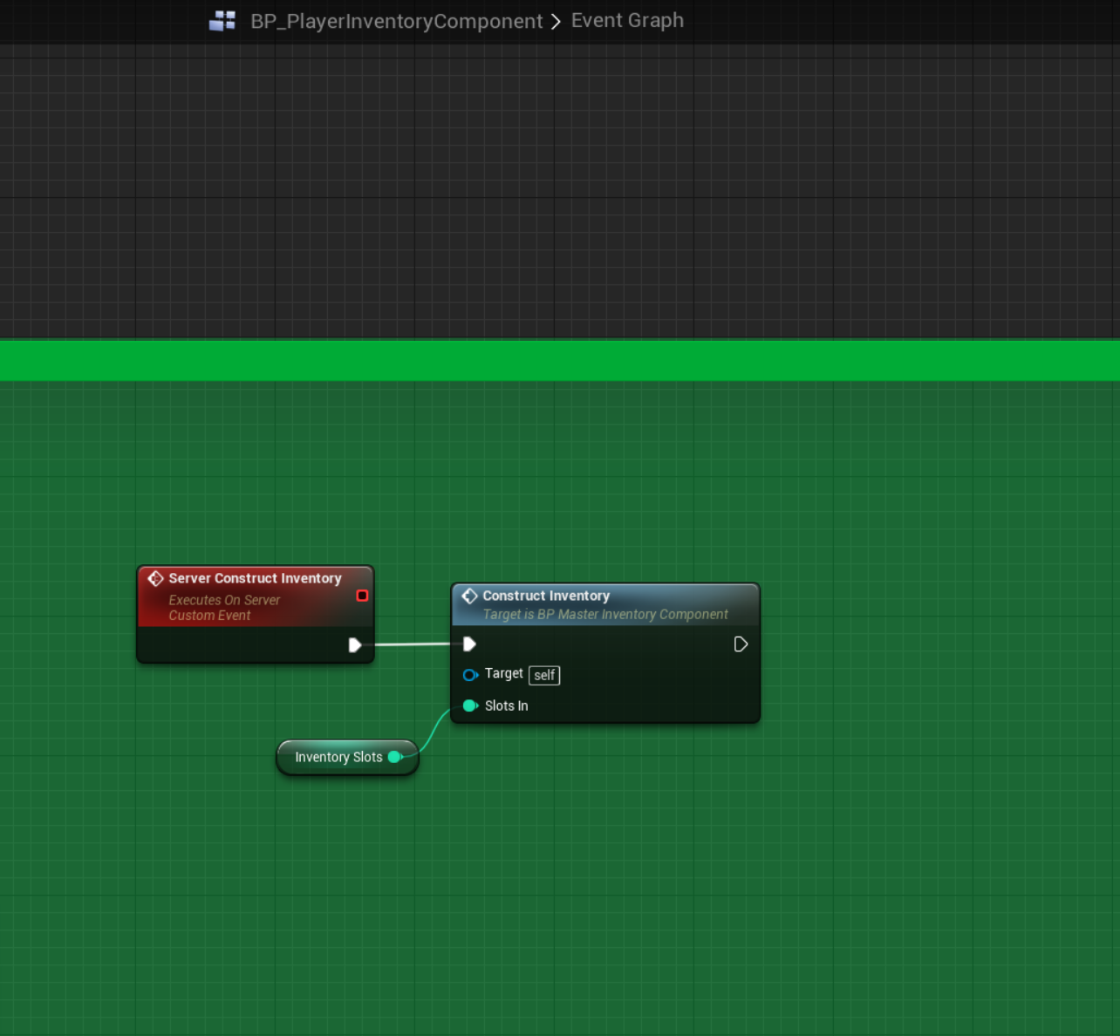Click the Construct Inventory function icon
The height and width of the screenshot is (1036, 1120).
coord(469,596)
